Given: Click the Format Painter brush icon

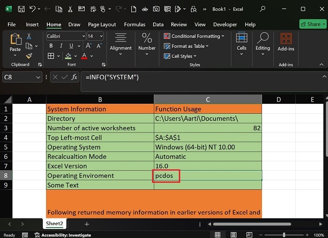Looking at the screenshot, I should (x=29, y=56).
